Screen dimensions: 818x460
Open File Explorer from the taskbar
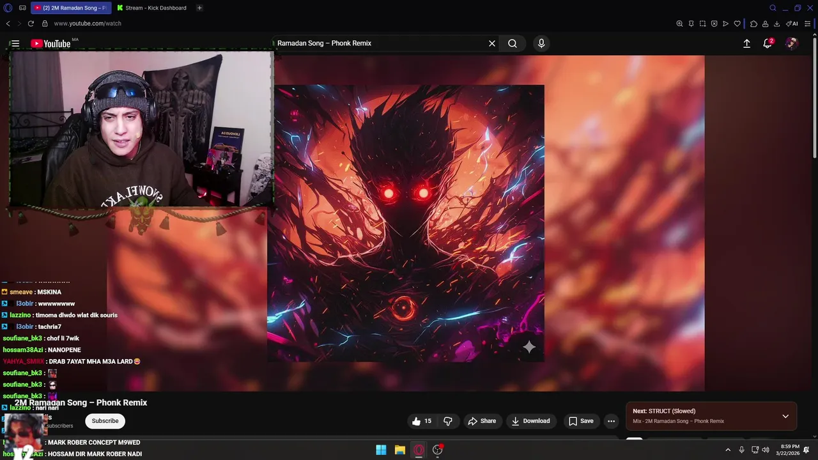tap(399, 450)
